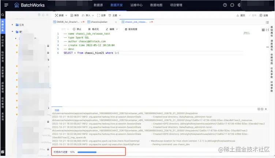This screenshot has height=158, width=275.
Task: Select the 日志 log tab
Action: (57, 110)
